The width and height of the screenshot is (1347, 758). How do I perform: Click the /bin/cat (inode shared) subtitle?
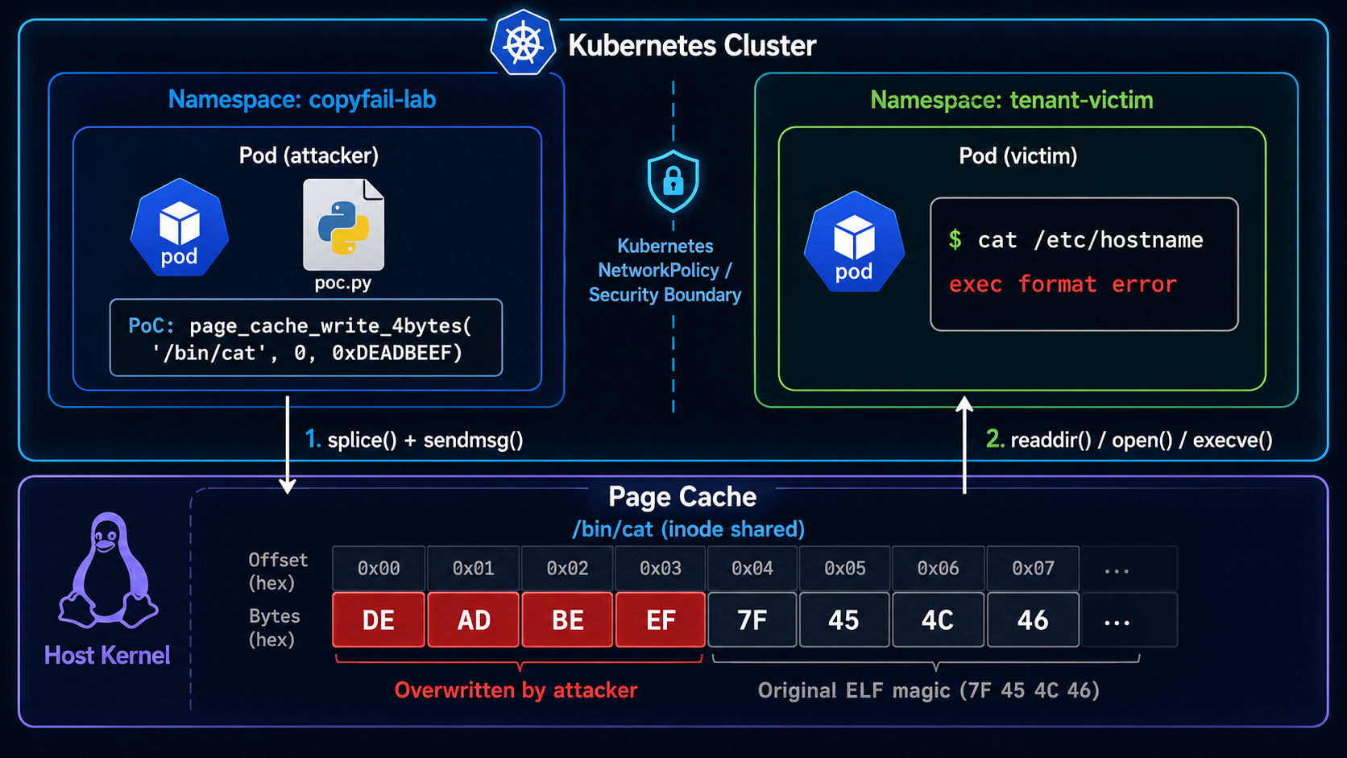(688, 529)
